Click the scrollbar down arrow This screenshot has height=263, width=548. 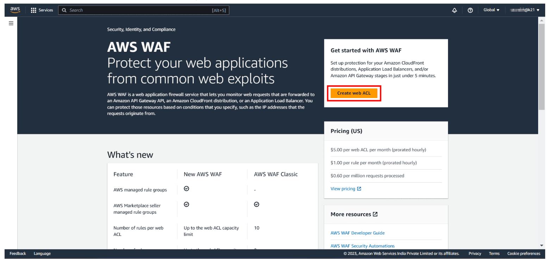point(542,245)
